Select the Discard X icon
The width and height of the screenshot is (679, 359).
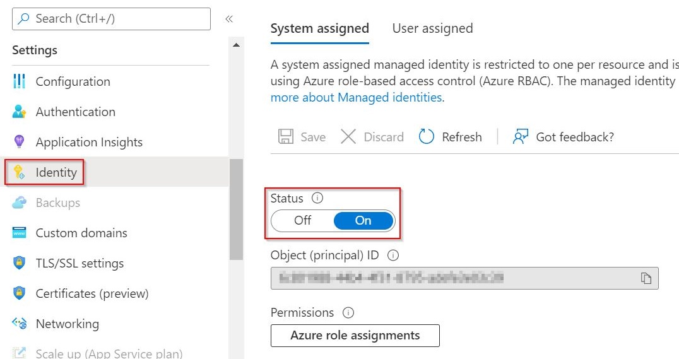pos(348,137)
